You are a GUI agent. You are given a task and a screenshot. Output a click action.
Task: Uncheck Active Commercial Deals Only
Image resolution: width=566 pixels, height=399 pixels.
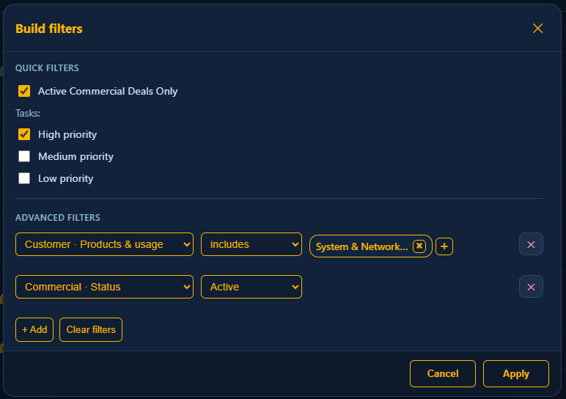(x=24, y=91)
